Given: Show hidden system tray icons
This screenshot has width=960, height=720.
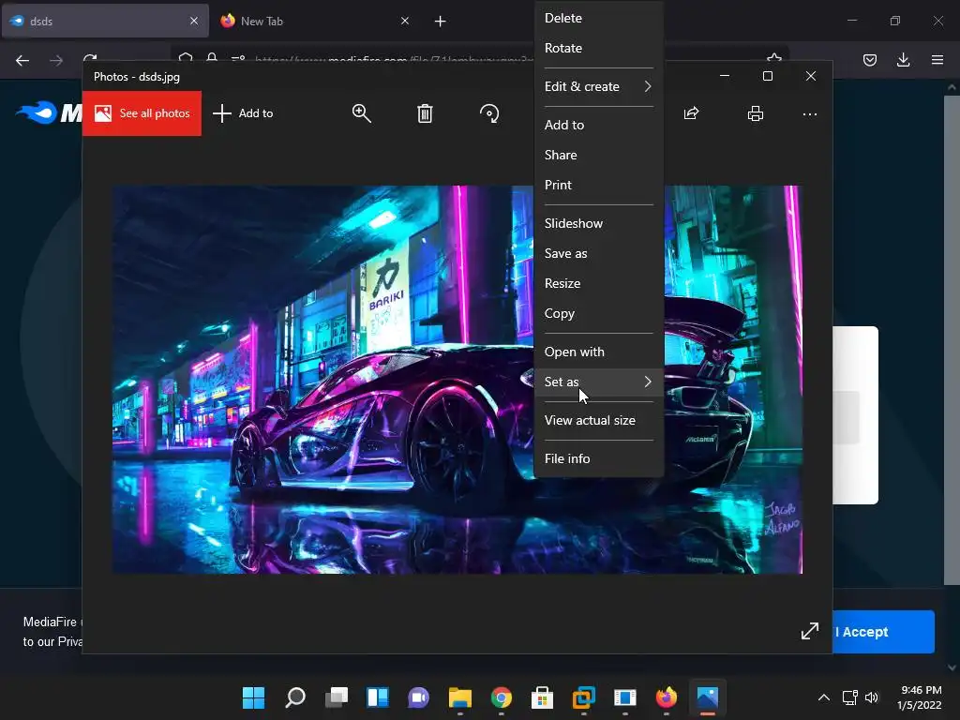Looking at the screenshot, I should pyautogui.click(x=824, y=697).
